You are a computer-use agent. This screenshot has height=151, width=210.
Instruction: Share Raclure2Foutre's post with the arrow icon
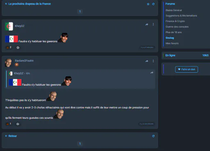(147, 61)
